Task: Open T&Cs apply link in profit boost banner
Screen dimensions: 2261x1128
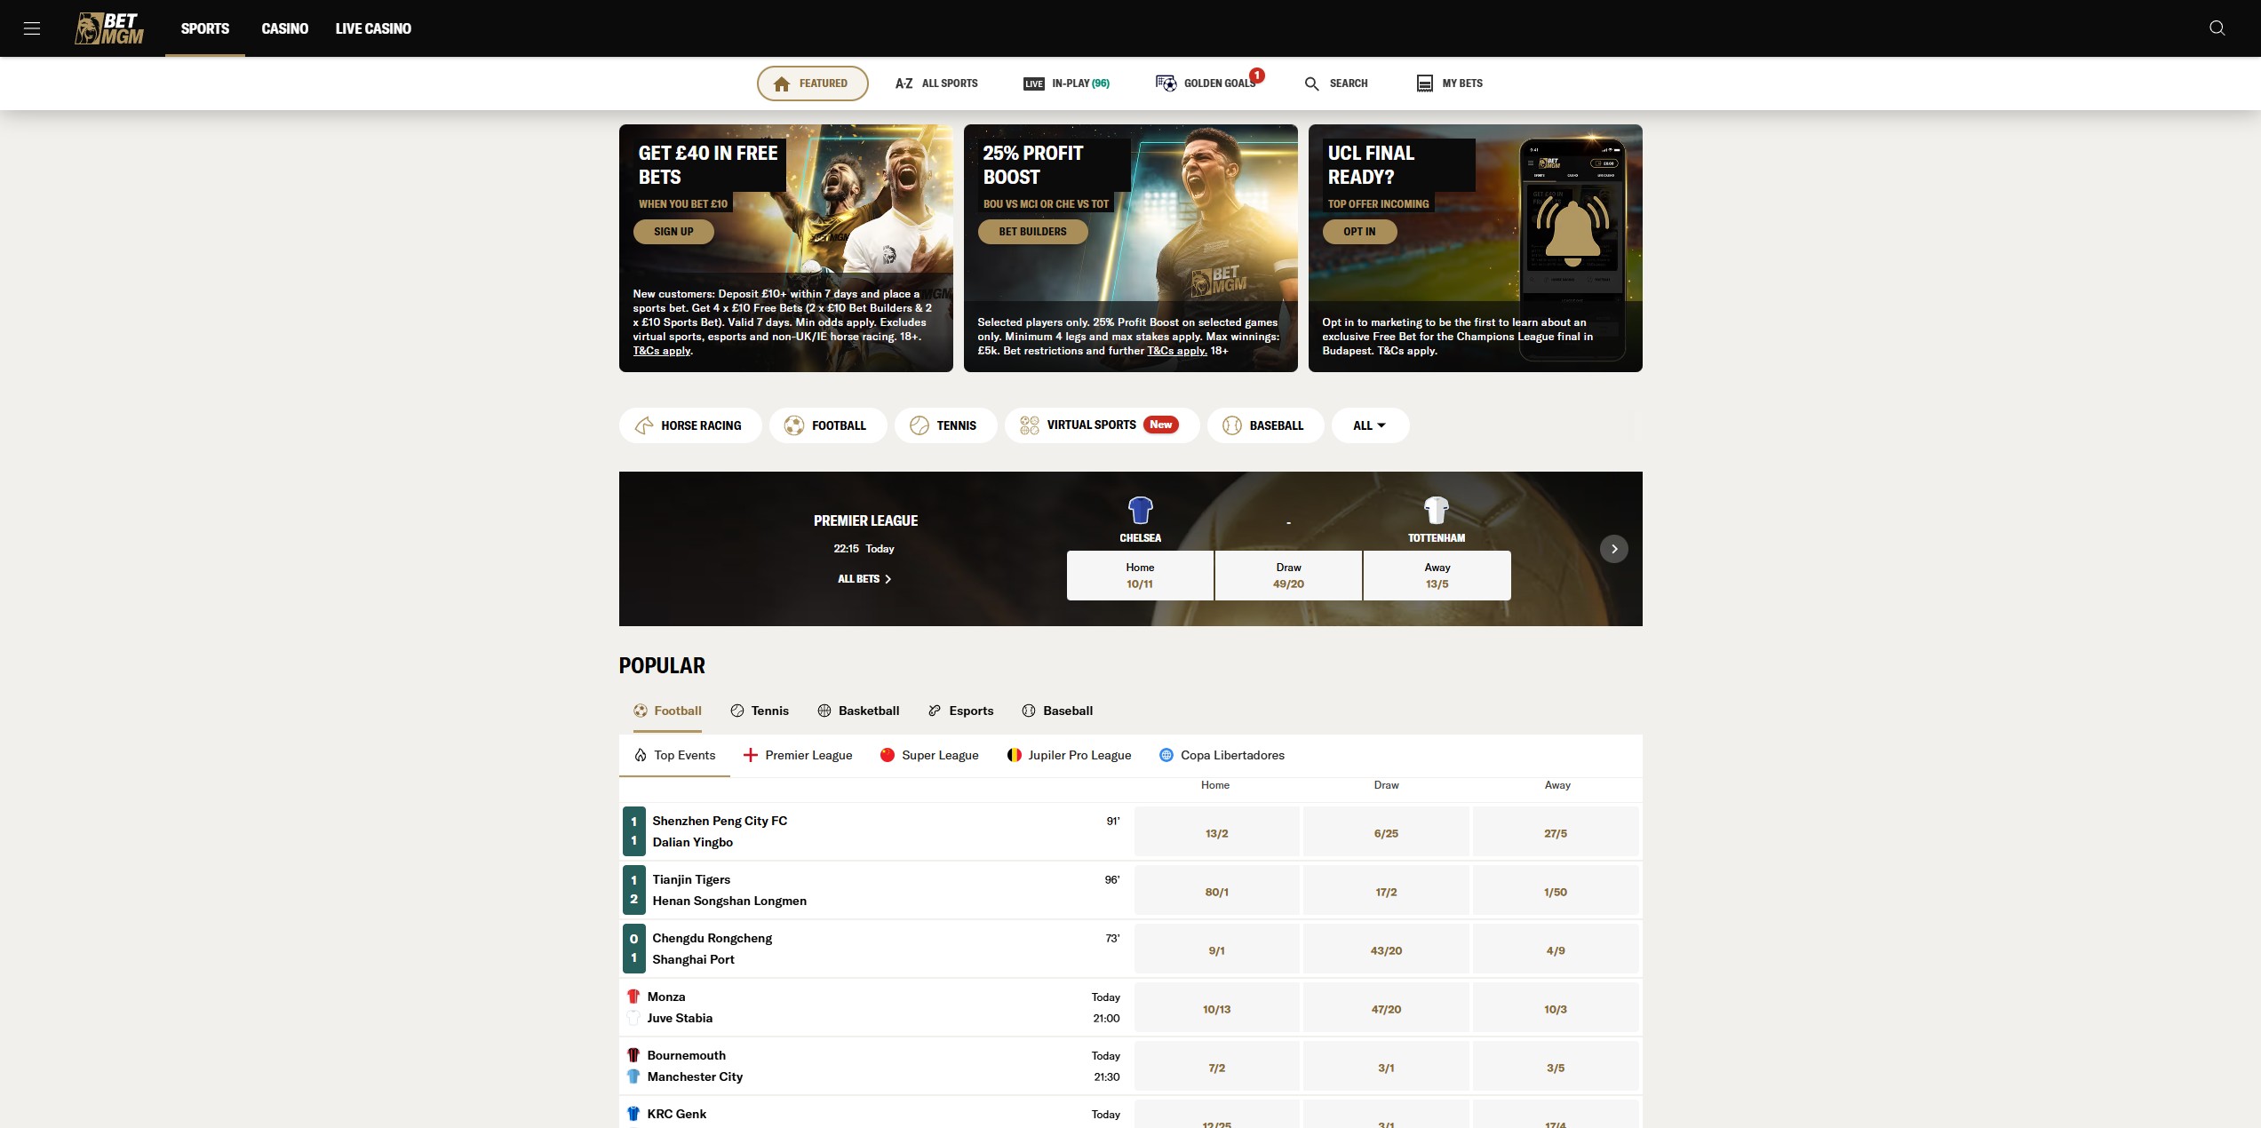Action: pos(1177,351)
